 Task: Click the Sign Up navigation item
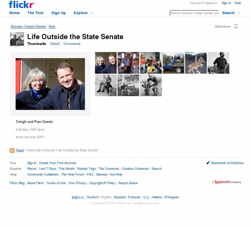pos(59,13)
